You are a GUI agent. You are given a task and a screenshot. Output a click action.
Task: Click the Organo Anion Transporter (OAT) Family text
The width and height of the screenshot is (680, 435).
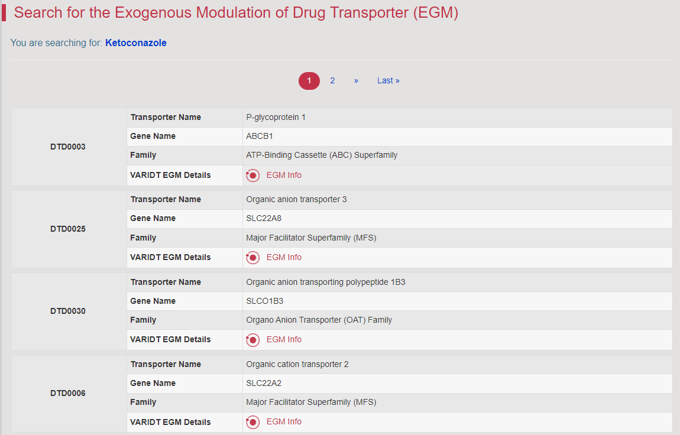point(319,320)
